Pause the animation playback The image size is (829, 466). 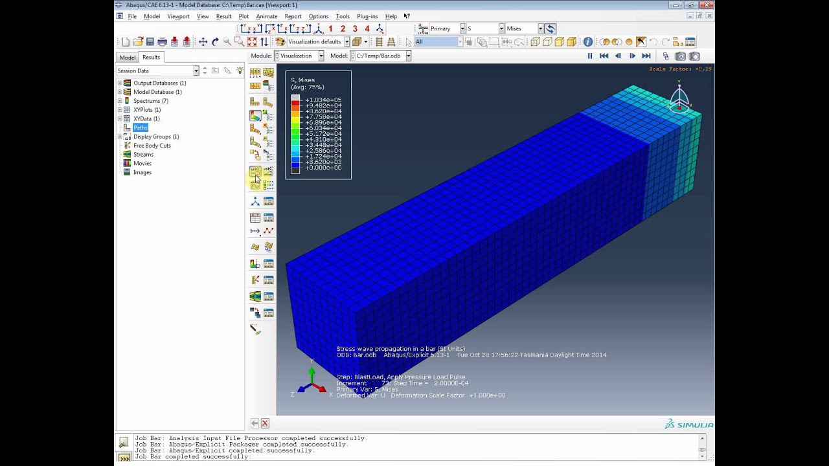(x=590, y=56)
